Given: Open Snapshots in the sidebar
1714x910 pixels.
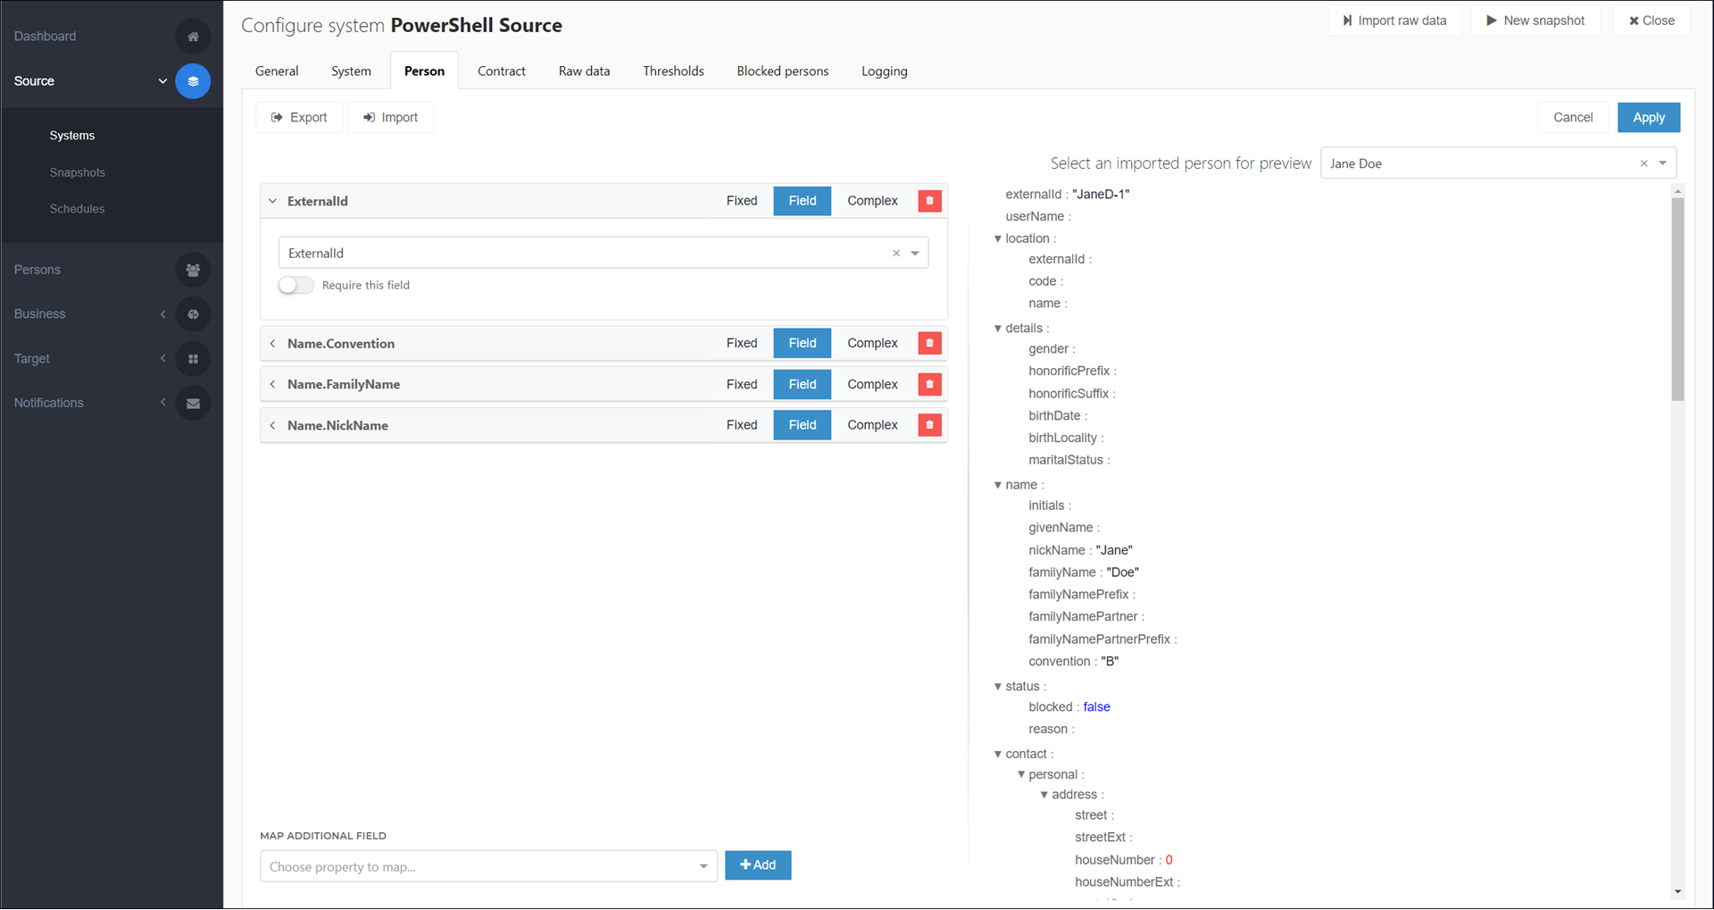Looking at the screenshot, I should tap(78, 173).
